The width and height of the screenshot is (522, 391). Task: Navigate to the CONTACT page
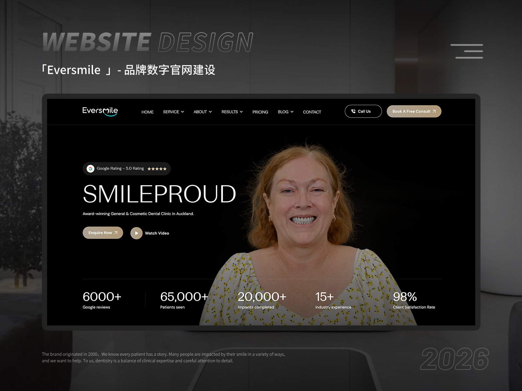click(312, 112)
